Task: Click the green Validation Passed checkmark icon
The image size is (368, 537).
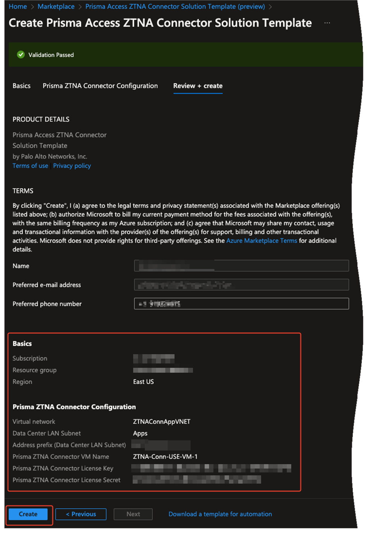Action: [x=21, y=55]
